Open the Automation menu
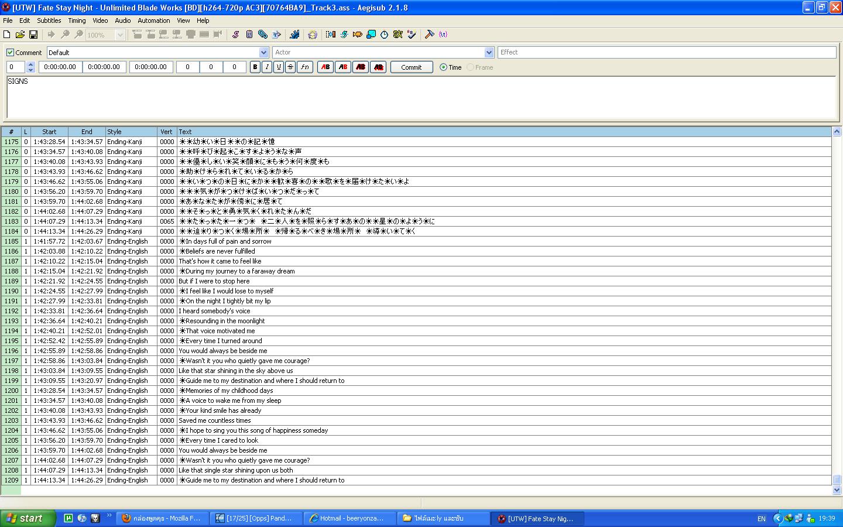The width and height of the screenshot is (843, 527). pos(154,20)
